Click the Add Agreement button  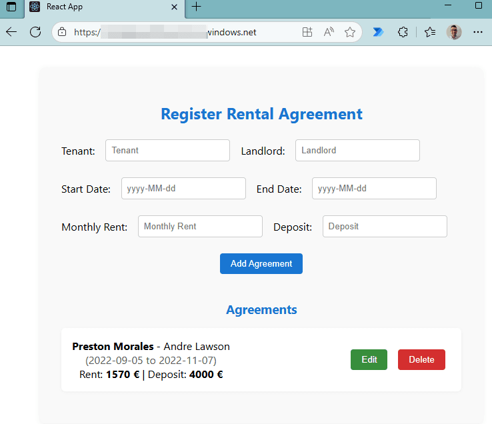coord(261,263)
